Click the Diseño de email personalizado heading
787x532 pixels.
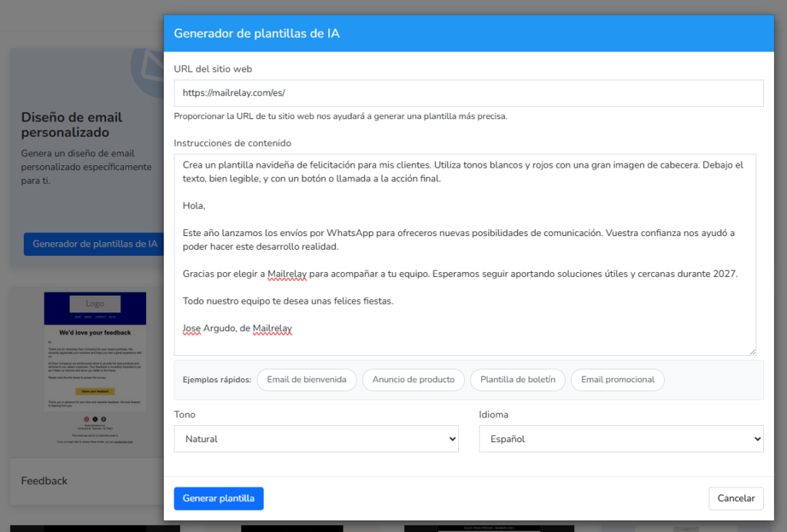[71, 125]
